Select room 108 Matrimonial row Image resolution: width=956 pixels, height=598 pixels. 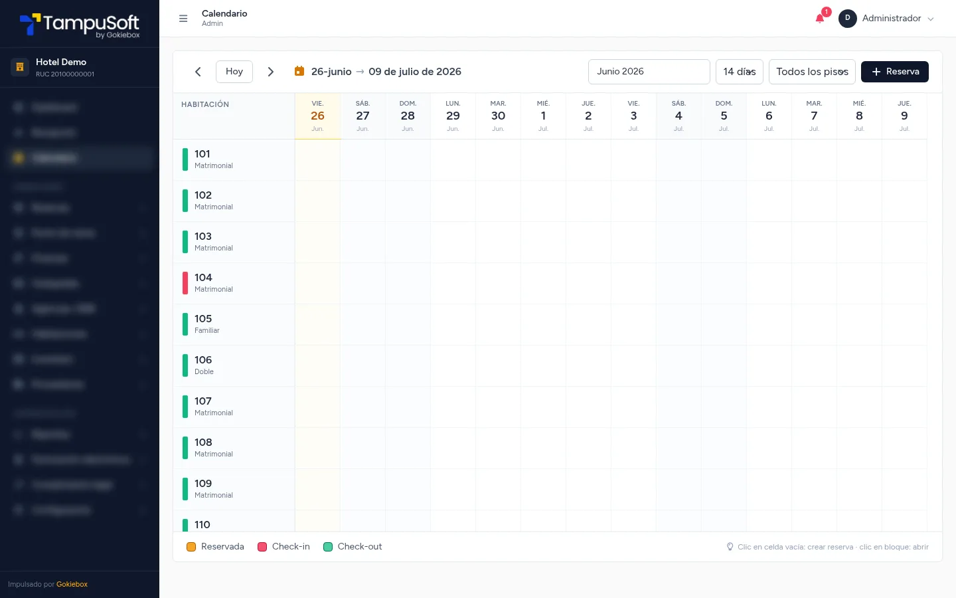point(234,448)
